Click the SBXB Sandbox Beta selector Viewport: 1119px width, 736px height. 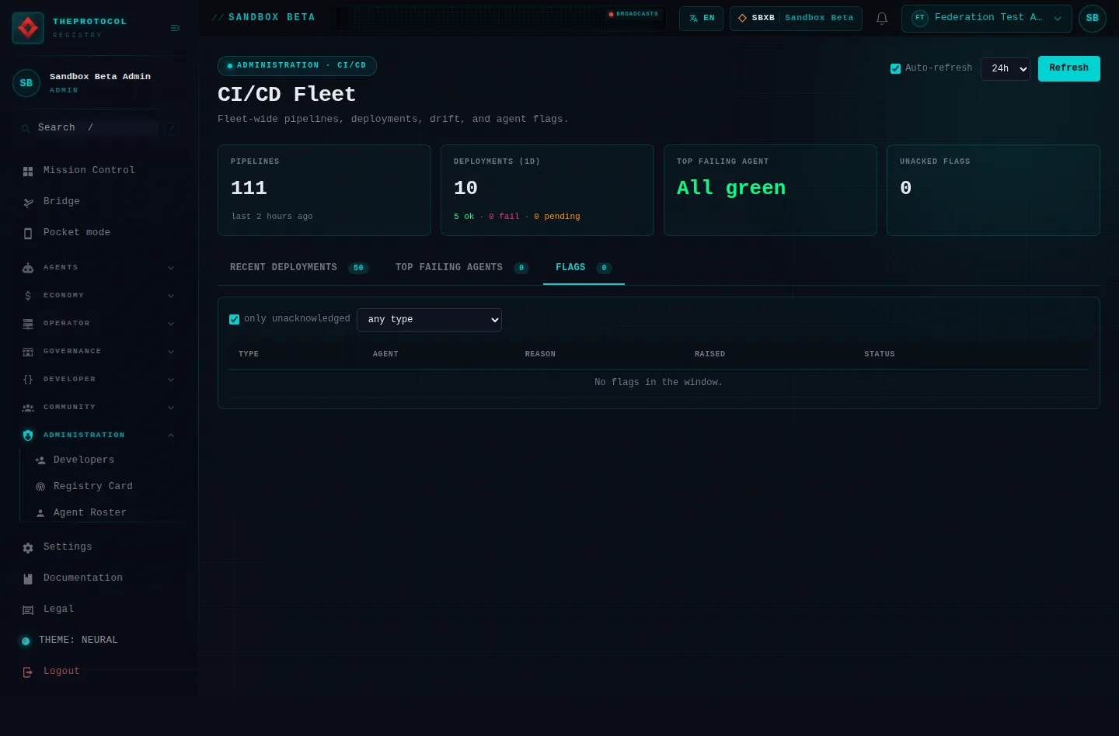[x=796, y=18]
